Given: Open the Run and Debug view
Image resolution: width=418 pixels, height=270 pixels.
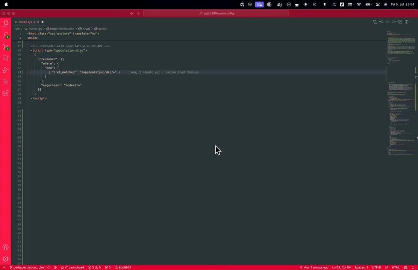Looking at the screenshot, I should (x=5, y=70).
